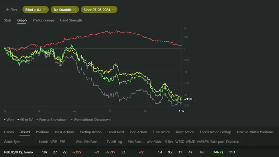Open the Preflop Range tab
The image size is (279, 157).
tap(43, 20)
